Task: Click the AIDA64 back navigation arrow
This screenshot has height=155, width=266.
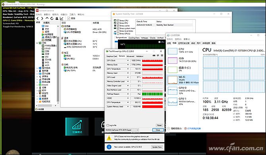Action: pos(38,18)
